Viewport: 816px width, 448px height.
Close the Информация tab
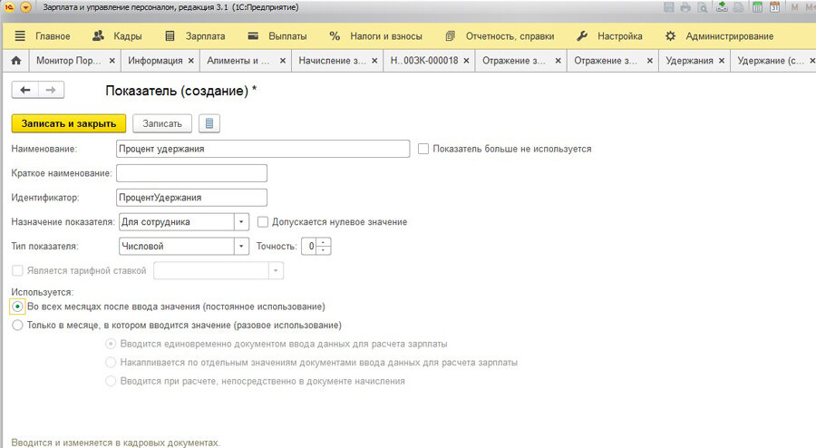191,61
